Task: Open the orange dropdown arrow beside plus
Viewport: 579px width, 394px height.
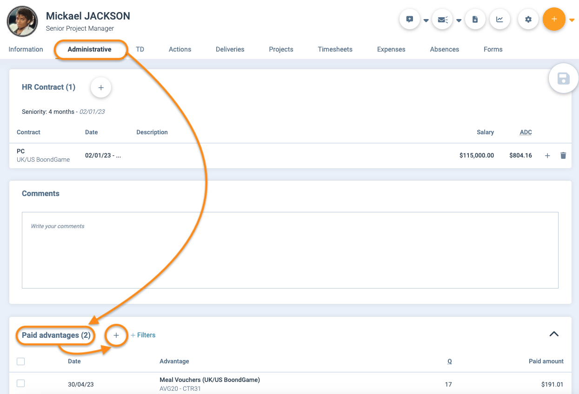Action: 572,20
